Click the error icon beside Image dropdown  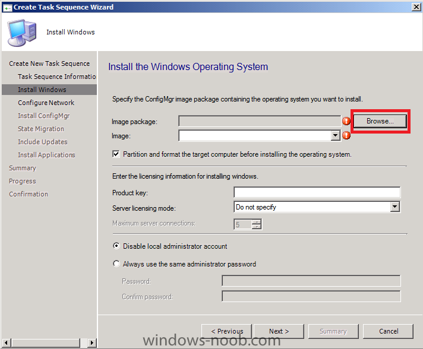click(346, 135)
